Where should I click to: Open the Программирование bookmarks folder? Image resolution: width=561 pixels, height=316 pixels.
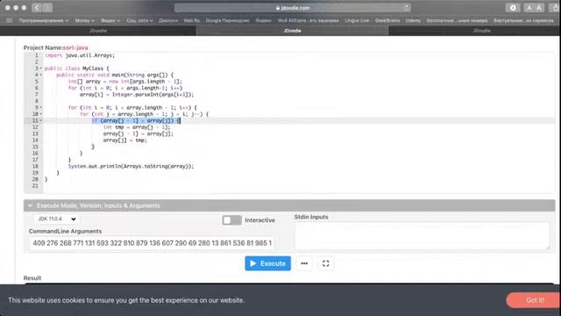[x=43, y=20]
